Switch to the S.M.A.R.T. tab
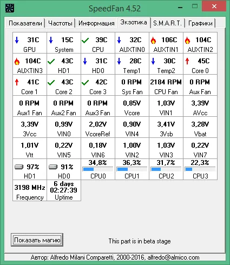The image size is (230, 265). (x=167, y=23)
